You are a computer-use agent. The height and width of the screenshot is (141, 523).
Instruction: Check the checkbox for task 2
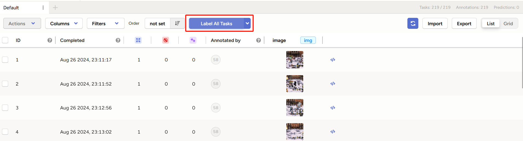pyautogui.click(x=5, y=84)
